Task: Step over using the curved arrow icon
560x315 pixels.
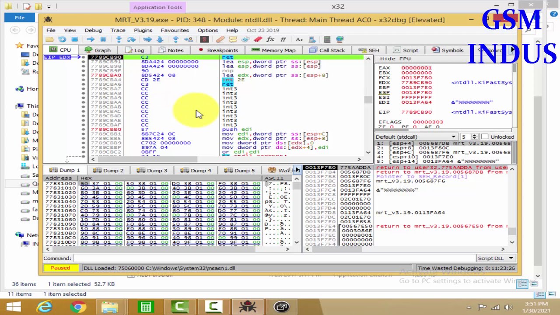Action: (x=131, y=39)
